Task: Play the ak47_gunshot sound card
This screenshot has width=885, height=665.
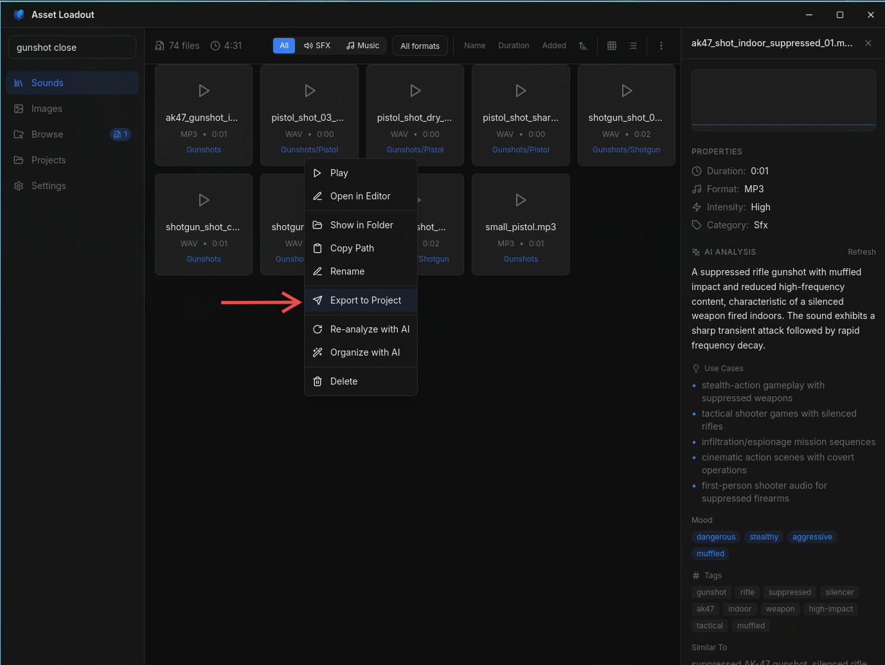Action: pos(204,91)
